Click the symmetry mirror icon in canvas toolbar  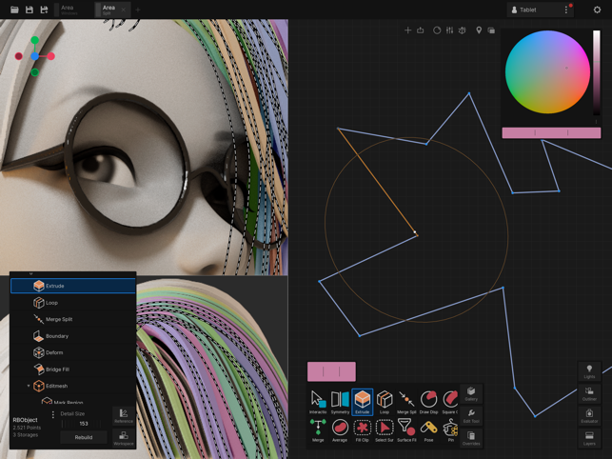click(x=463, y=30)
